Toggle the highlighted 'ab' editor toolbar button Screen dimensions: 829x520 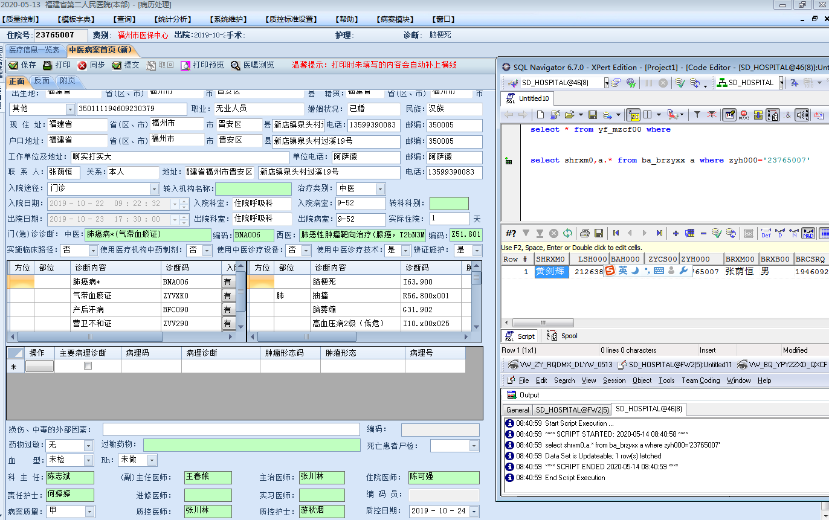tap(634, 114)
